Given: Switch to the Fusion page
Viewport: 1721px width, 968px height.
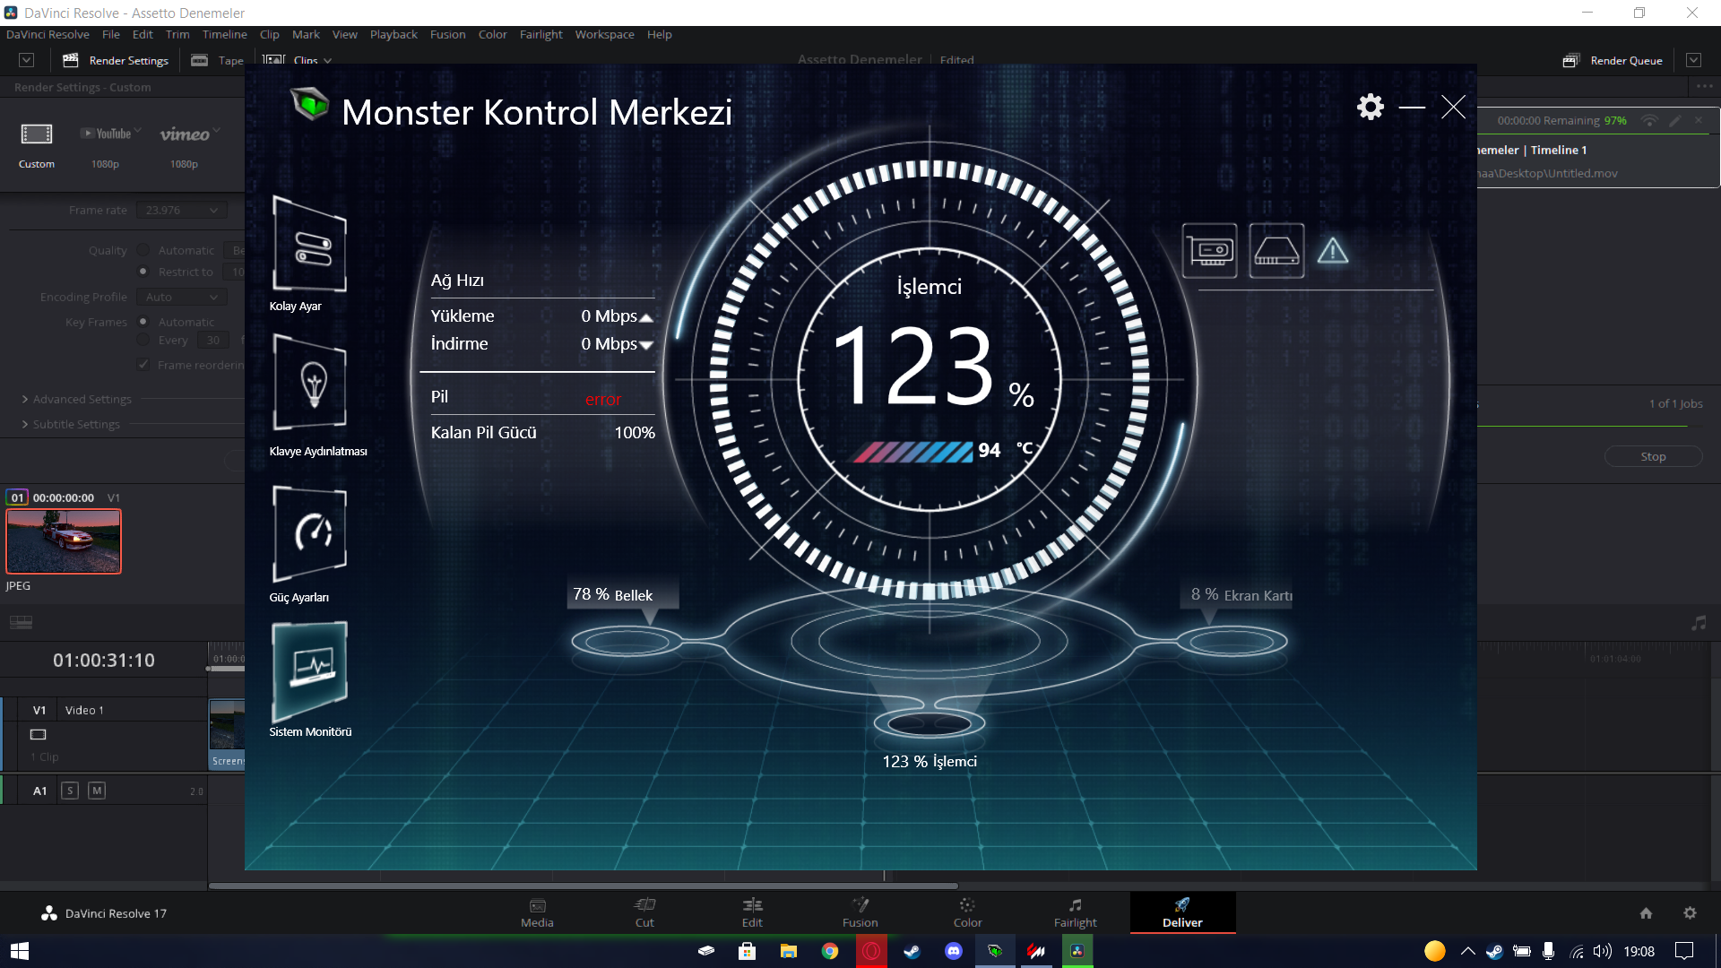Looking at the screenshot, I should pos(860,912).
